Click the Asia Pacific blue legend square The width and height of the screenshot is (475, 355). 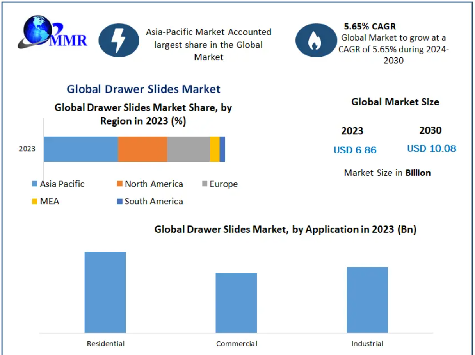[x=34, y=184]
